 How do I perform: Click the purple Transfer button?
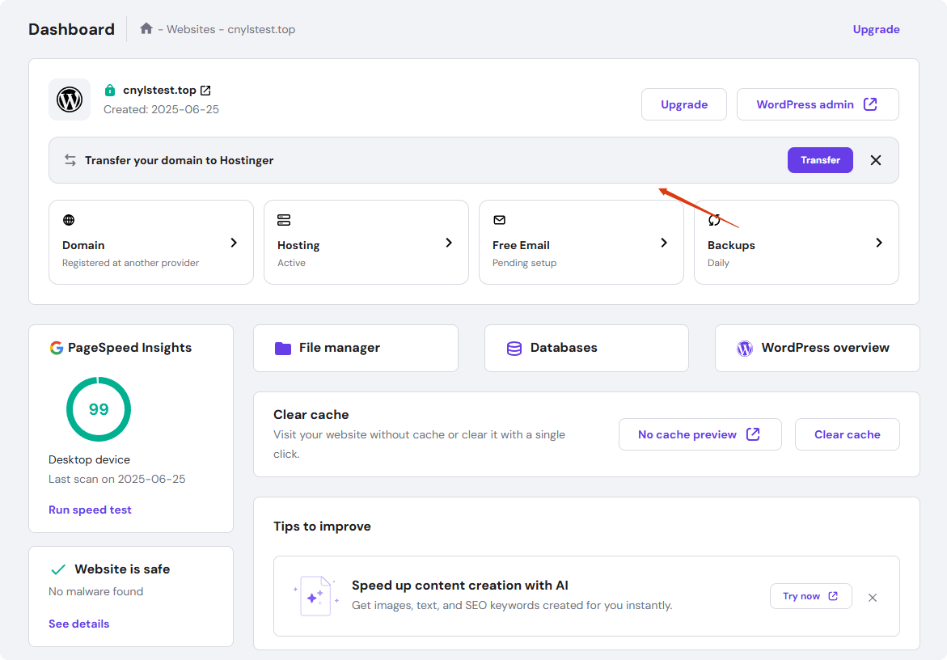point(820,160)
